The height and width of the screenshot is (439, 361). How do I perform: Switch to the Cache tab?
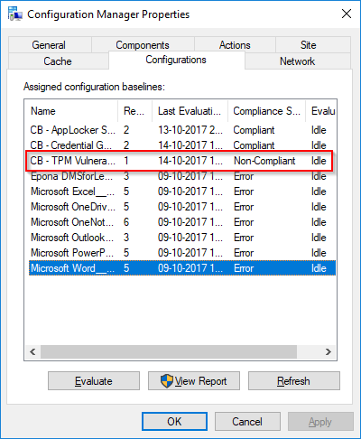pyautogui.click(x=58, y=61)
